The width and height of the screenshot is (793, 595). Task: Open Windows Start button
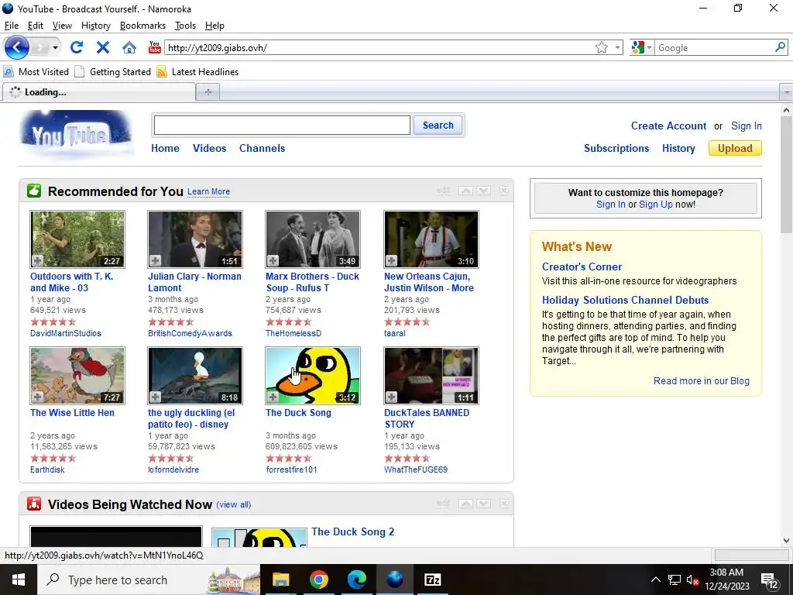(x=19, y=580)
